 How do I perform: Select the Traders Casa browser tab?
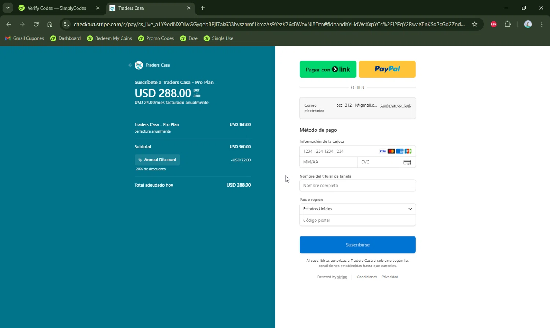click(151, 8)
